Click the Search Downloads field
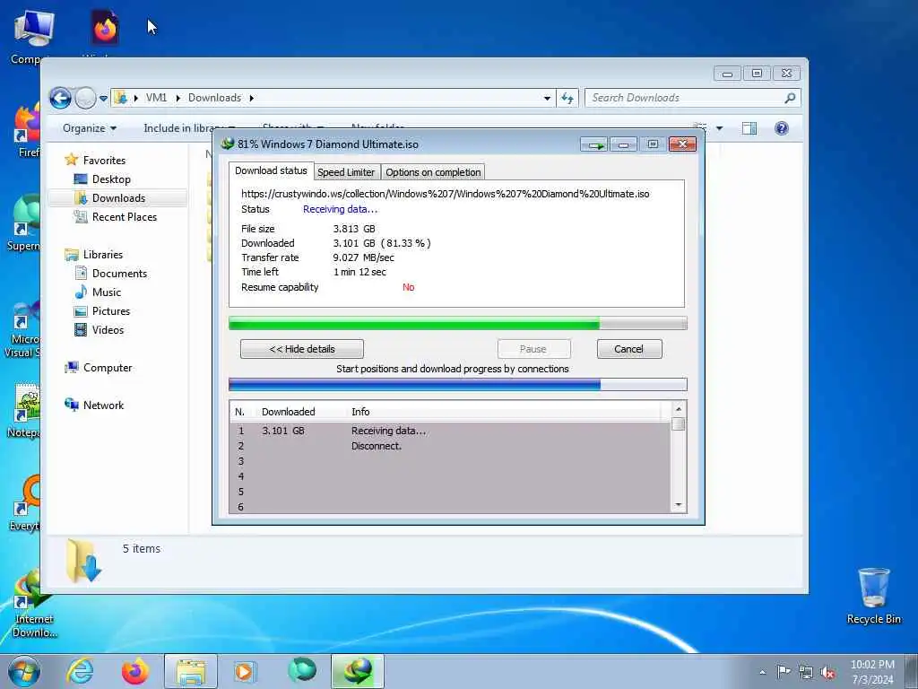 [693, 98]
